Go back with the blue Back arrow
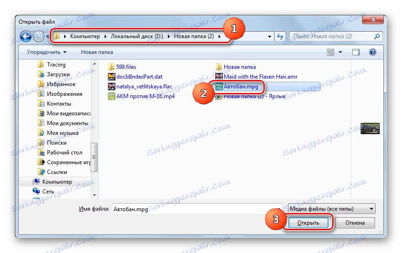402x253 pixels. pyautogui.click(x=26, y=36)
